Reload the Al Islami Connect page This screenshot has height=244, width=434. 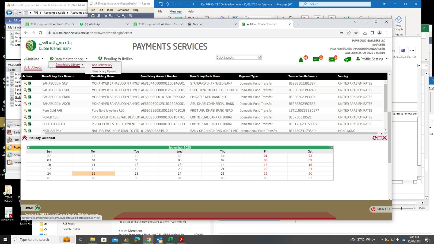pyautogui.click(x=40, y=33)
